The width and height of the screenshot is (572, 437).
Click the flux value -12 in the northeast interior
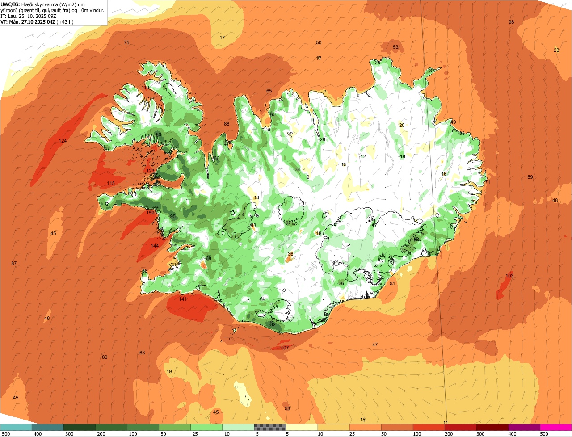pyautogui.click(x=362, y=156)
